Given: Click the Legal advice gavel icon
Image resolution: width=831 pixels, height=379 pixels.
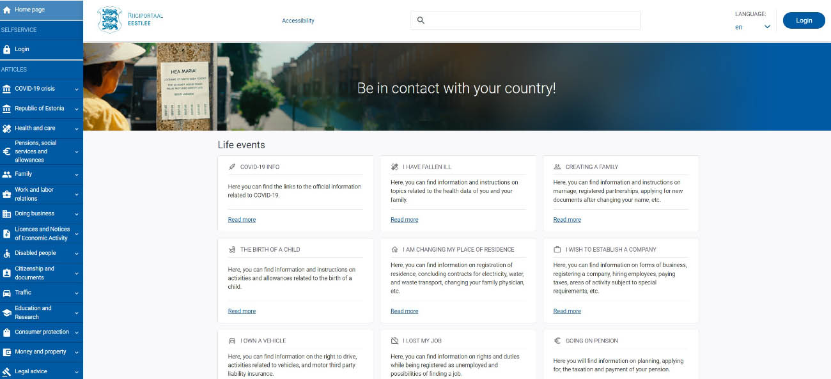Looking at the screenshot, I should click(x=7, y=372).
